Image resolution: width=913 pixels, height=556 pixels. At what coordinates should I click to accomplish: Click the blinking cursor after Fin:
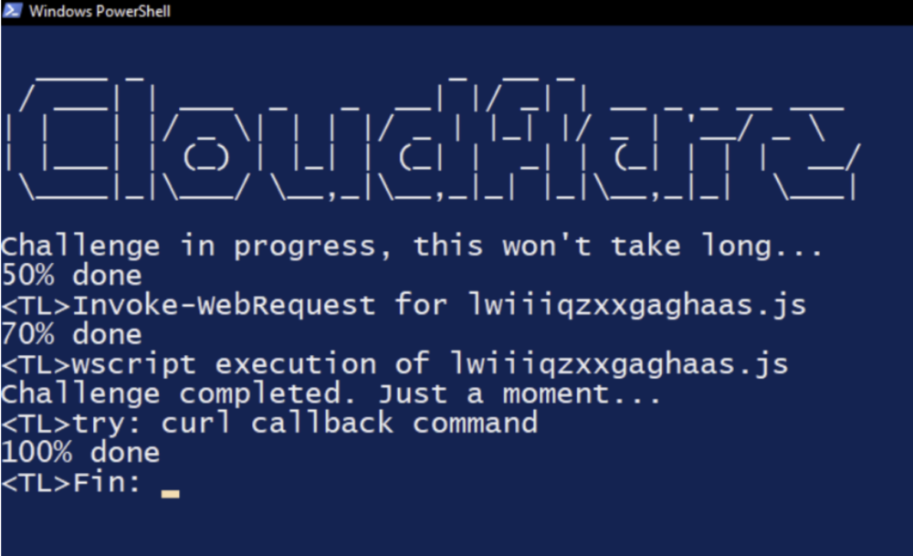click(171, 494)
